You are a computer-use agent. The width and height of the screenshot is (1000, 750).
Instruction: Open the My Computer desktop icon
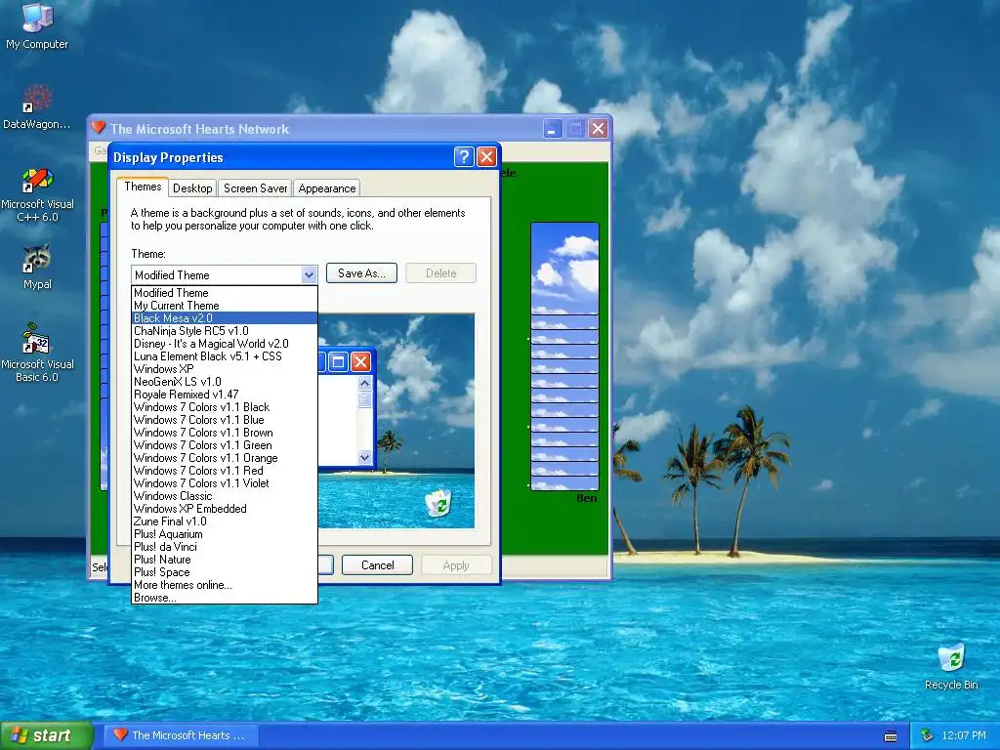point(37,25)
